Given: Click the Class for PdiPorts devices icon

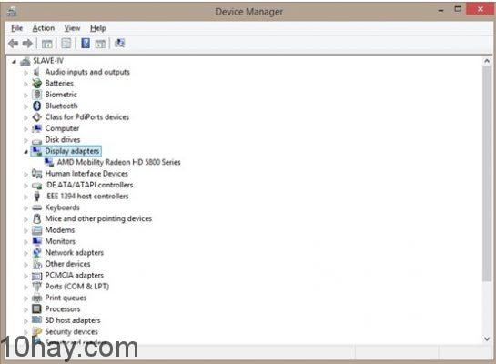Looking at the screenshot, I should [x=36, y=117].
